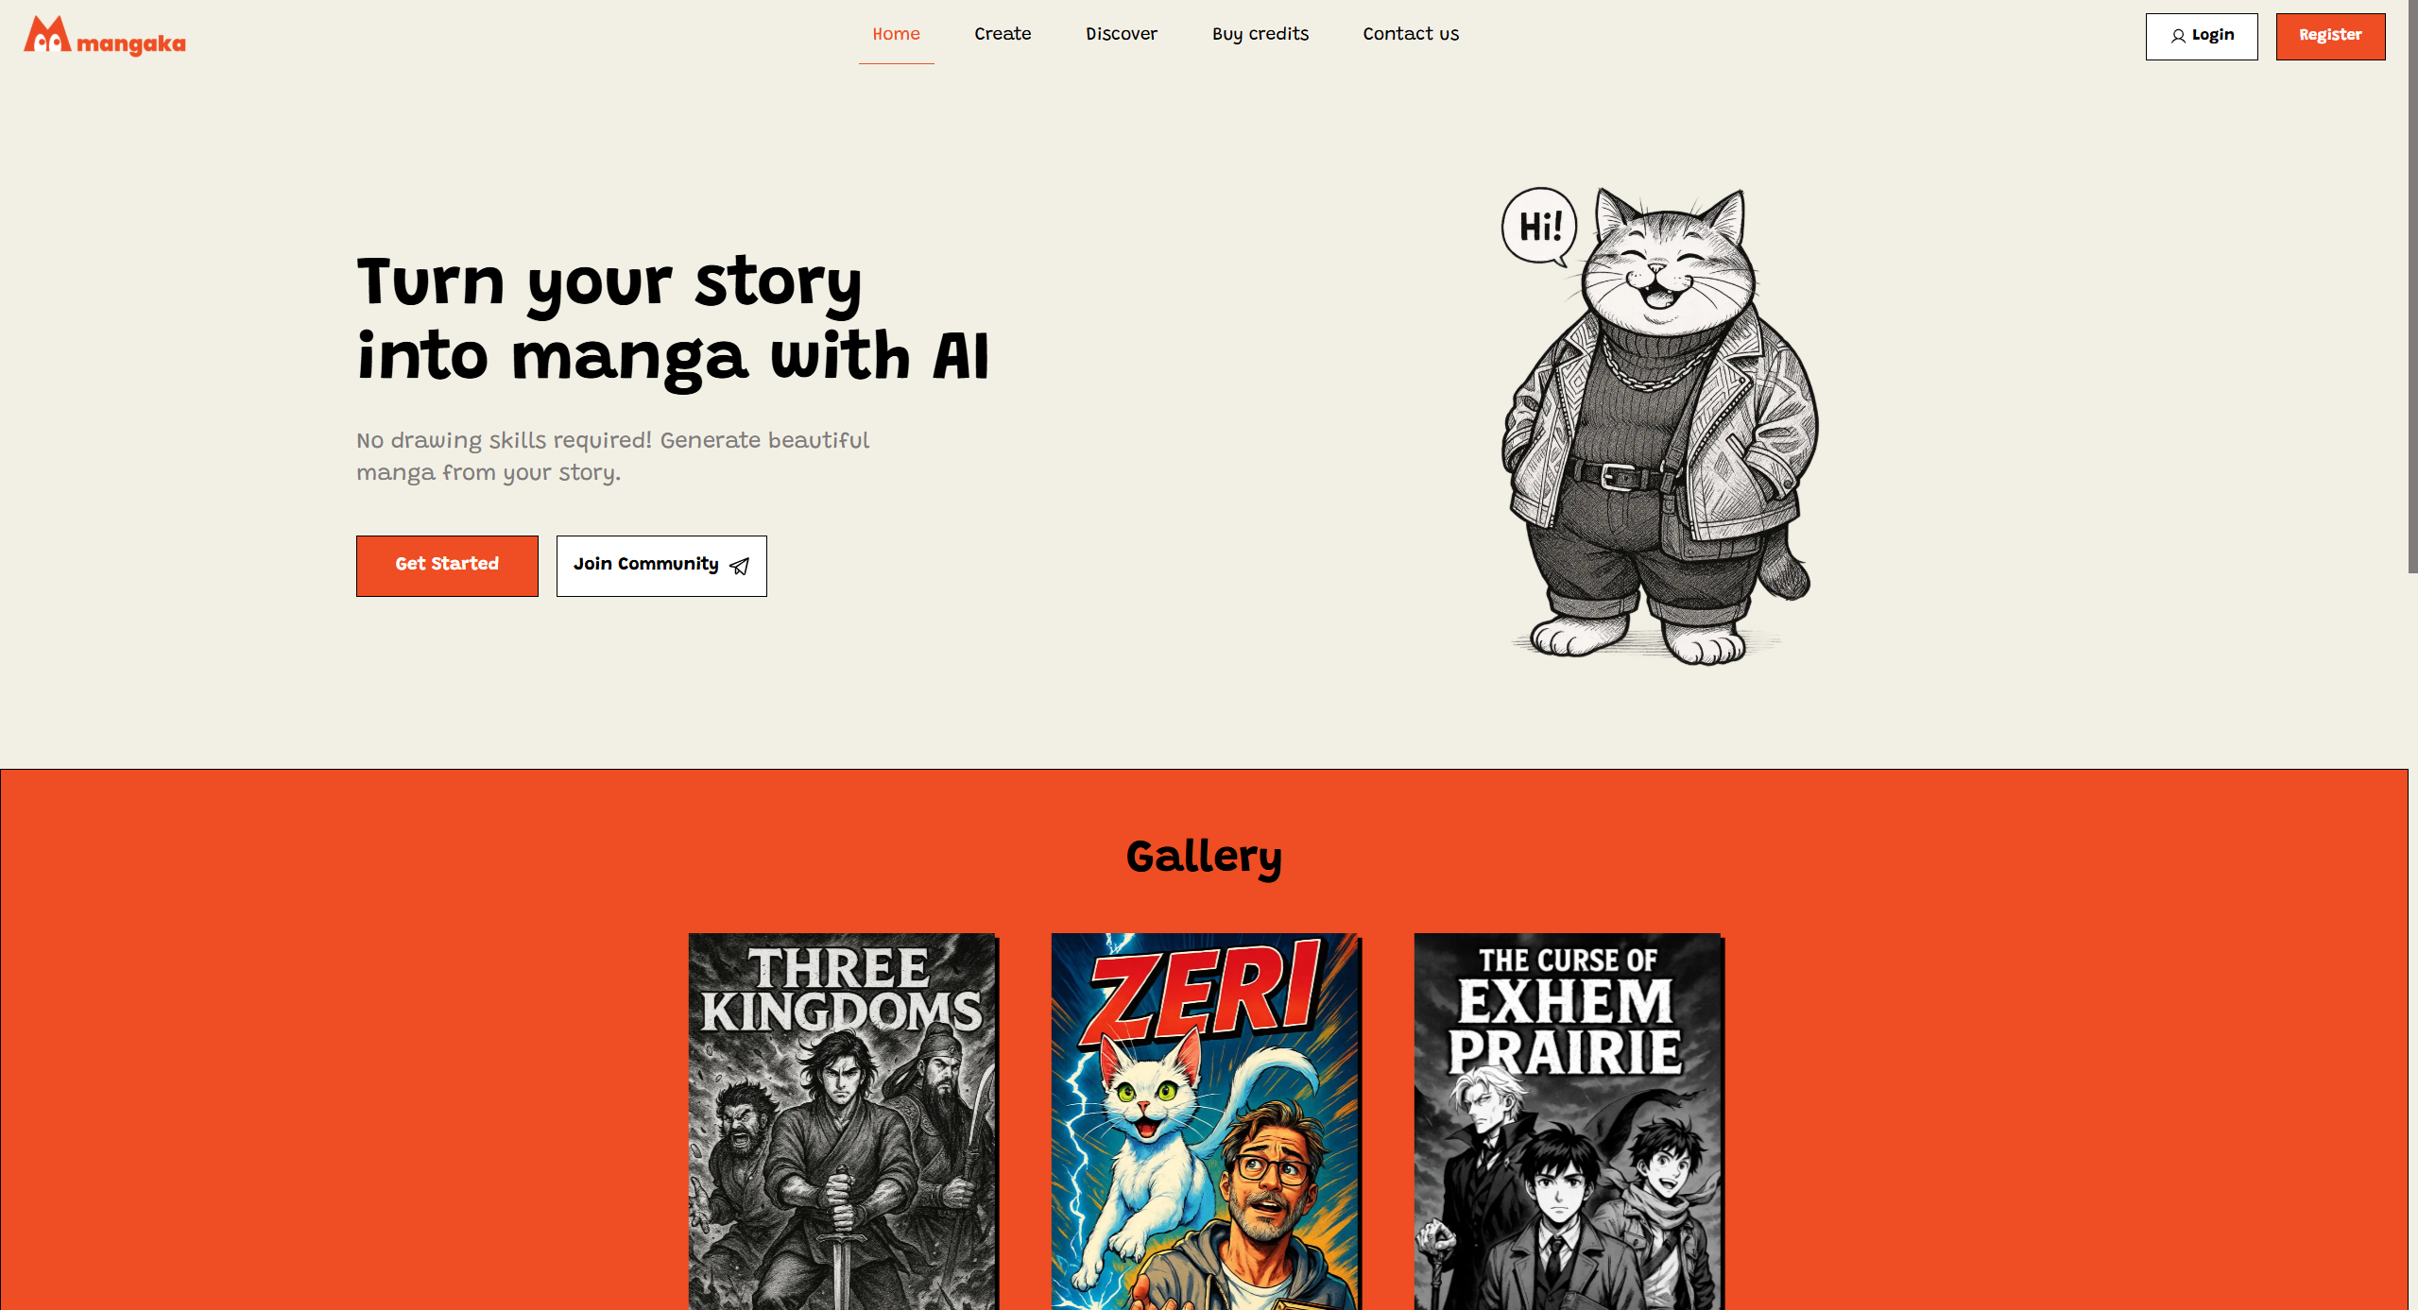2418x1310 pixels.
Task: Click the mangaka cat logo icon
Action: [47, 34]
